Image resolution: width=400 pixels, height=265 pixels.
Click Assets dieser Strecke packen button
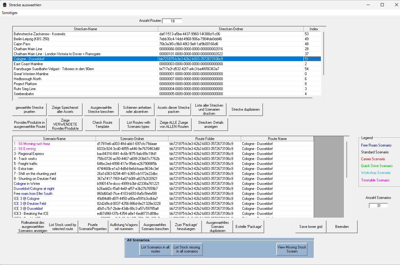174,109
